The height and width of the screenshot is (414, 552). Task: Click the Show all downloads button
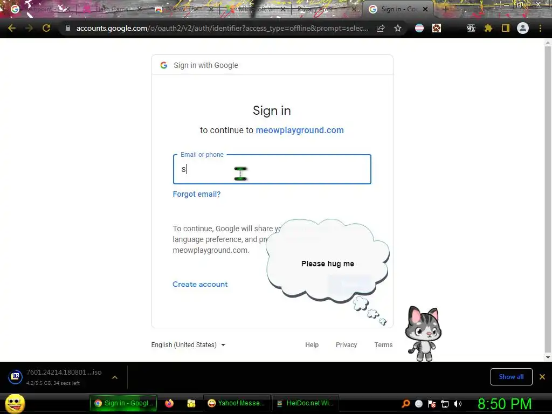click(x=511, y=377)
